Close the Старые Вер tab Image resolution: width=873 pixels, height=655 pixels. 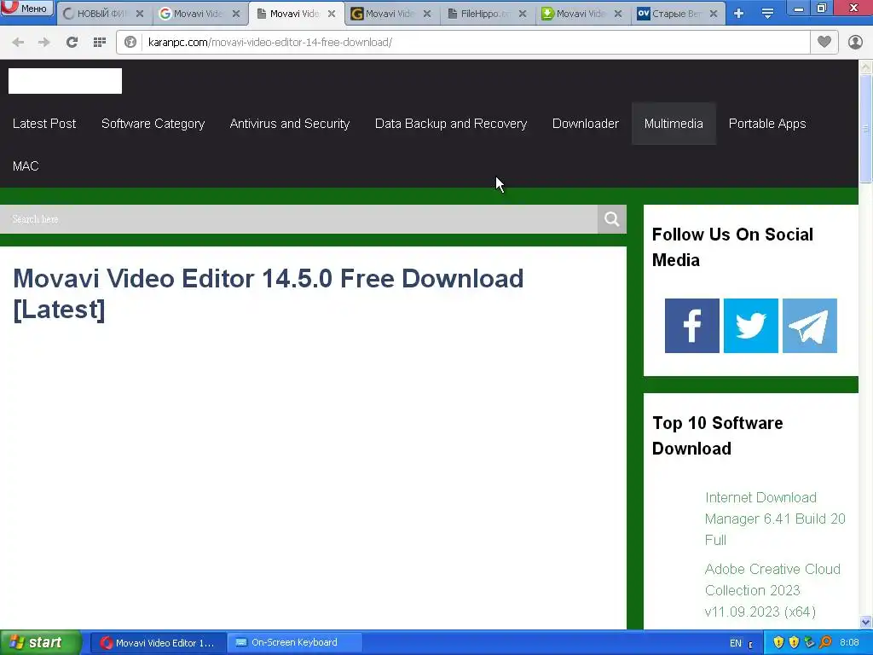point(714,14)
